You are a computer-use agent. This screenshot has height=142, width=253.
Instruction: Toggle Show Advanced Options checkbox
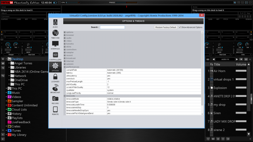point(180,27)
